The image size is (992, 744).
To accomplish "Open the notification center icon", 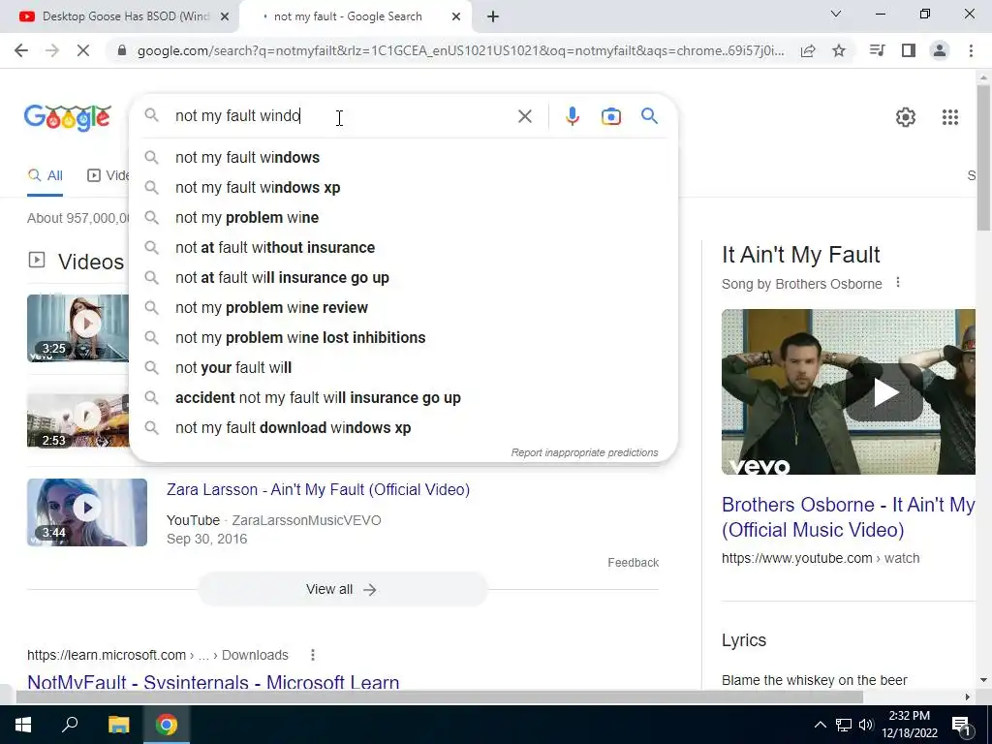I will pos(961,726).
